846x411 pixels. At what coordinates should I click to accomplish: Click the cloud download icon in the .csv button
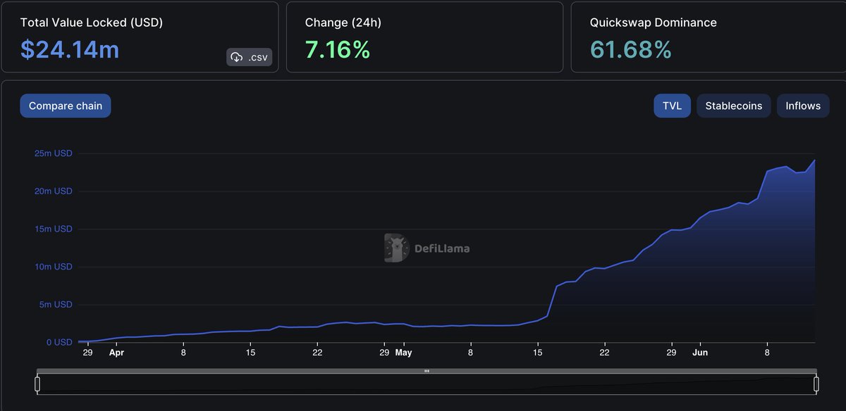point(237,58)
